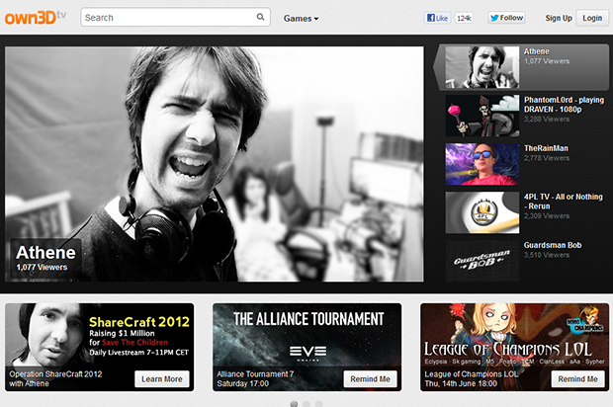Click Remind Me for League of Champions
The image size is (613, 407).
coord(577,379)
